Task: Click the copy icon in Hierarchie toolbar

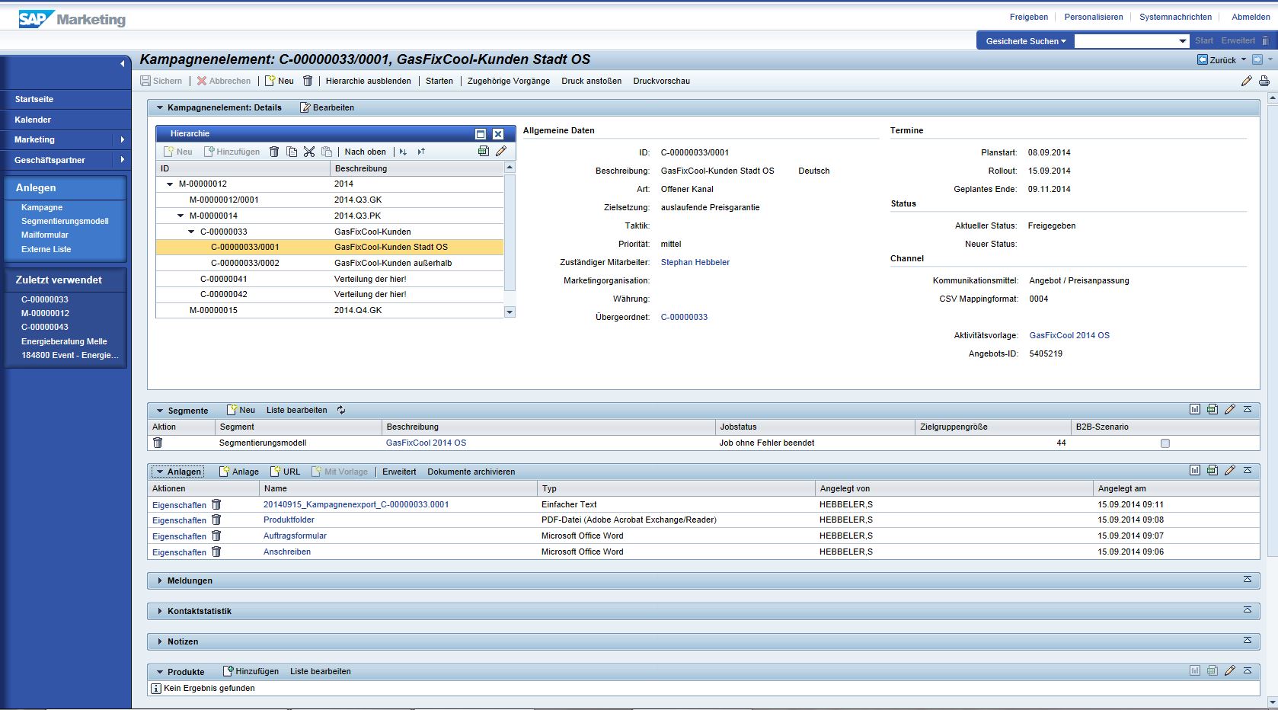Action: pos(292,152)
